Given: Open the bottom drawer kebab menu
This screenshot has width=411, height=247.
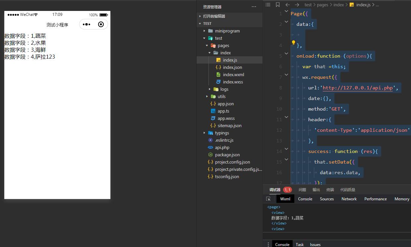Looking at the screenshot, I should click(x=268, y=244).
